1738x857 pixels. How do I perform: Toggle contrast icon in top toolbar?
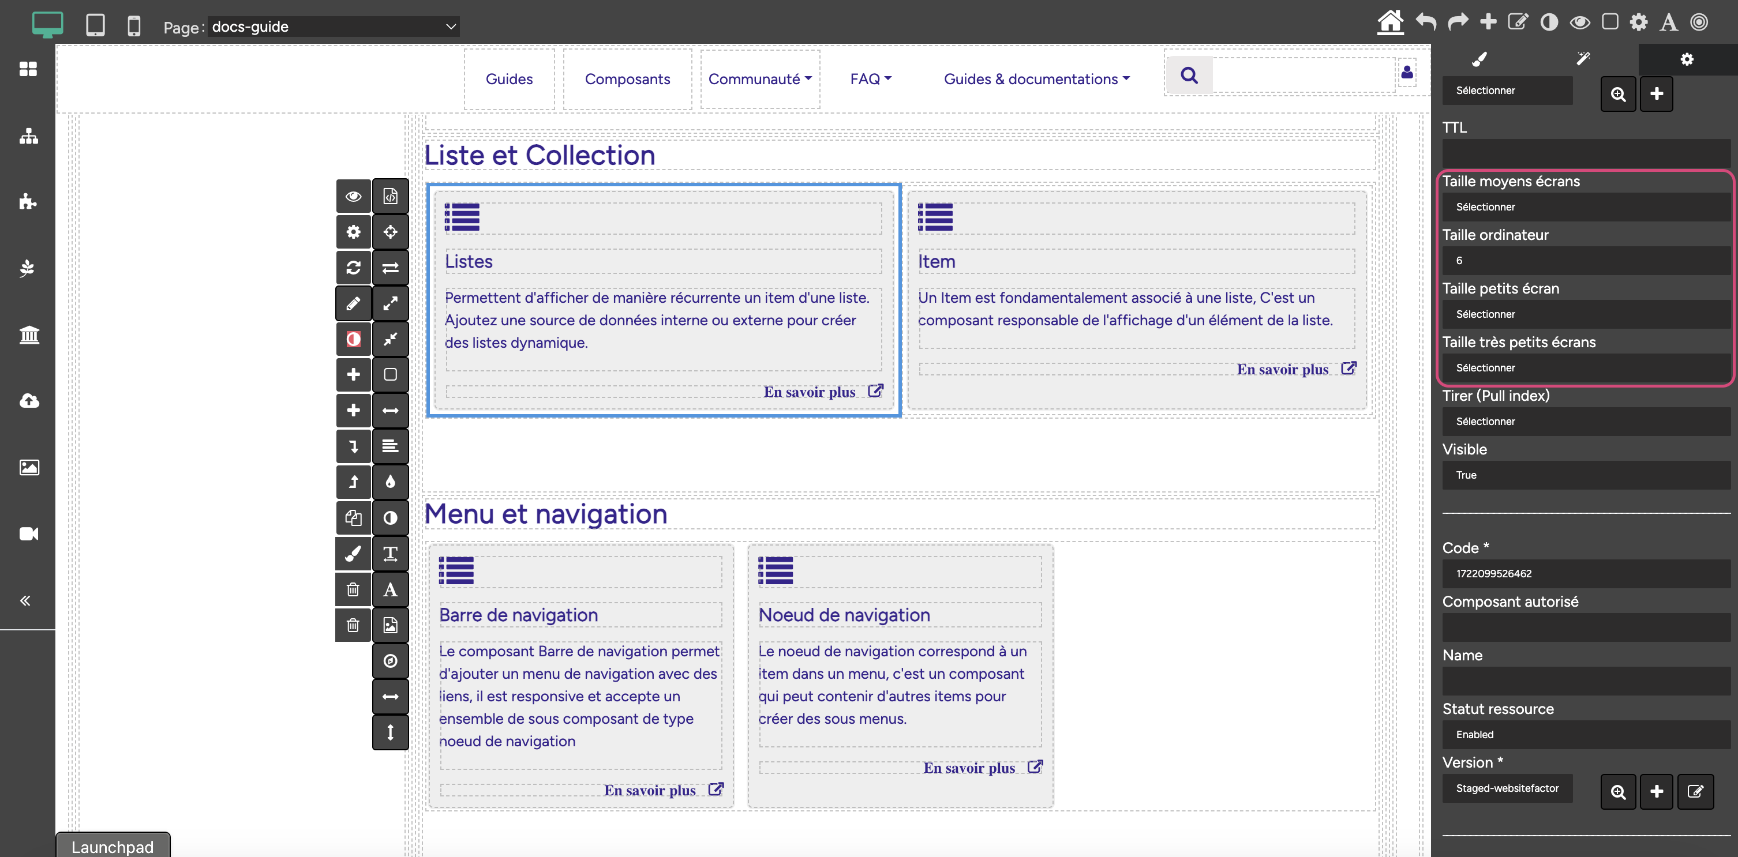tap(1549, 21)
